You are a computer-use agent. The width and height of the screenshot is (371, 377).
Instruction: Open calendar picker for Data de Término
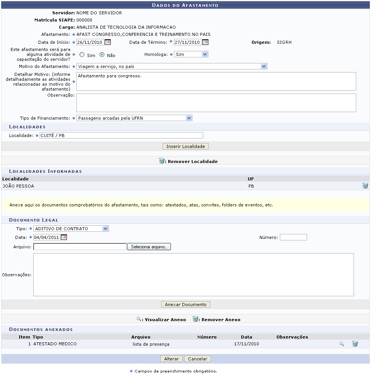pos(205,42)
